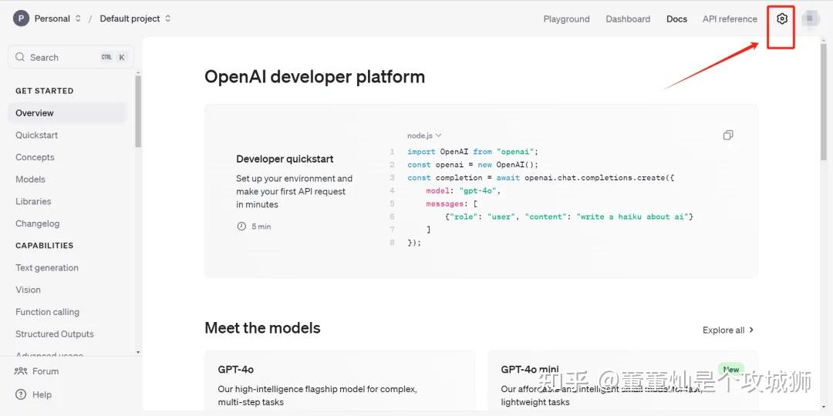The width and height of the screenshot is (833, 416).
Task: Change the node.js language selector
Action: [x=424, y=136]
